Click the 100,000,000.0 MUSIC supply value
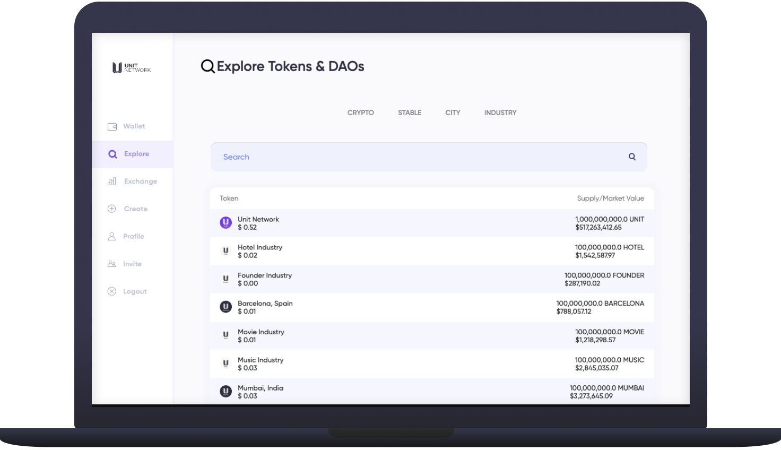Image resolution: width=781 pixels, height=450 pixels. 610,360
